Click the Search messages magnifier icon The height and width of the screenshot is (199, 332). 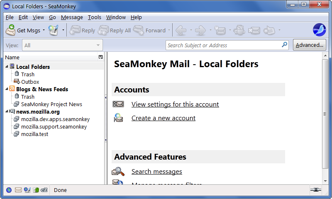118,172
